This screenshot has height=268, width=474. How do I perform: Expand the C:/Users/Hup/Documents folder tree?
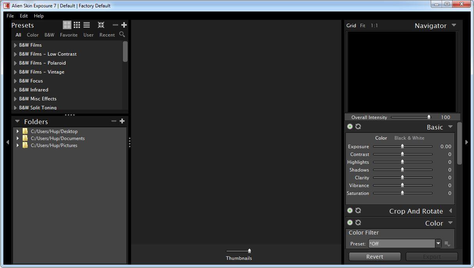coord(18,138)
